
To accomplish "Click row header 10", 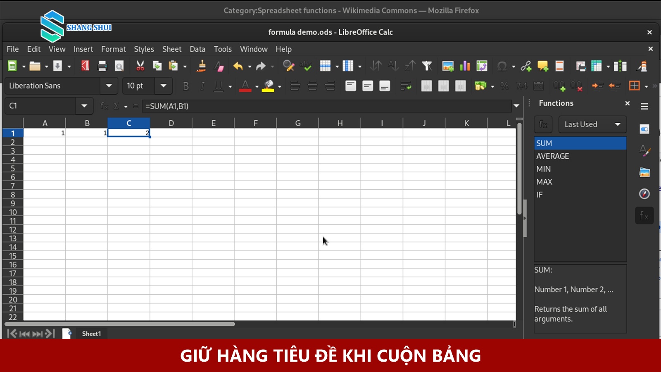I will coord(13,212).
